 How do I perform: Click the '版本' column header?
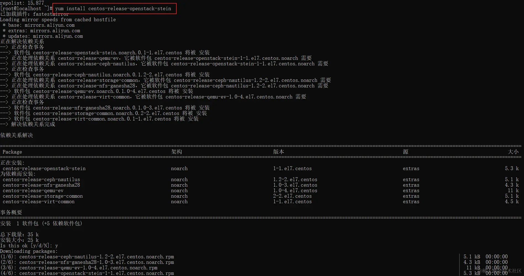click(x=279, y=152)
